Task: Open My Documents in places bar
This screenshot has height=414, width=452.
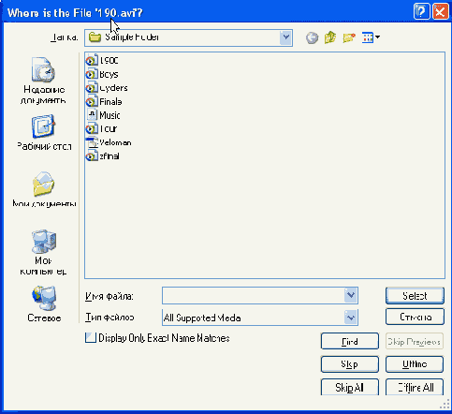Action: tap(44, 189)
